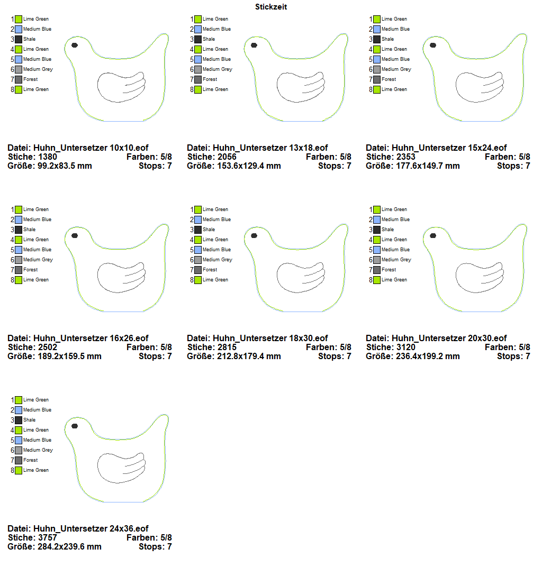Choose the Shale swatch in the 24x36 legend
This screenshot has height=567, width=542.
(19, 420)
